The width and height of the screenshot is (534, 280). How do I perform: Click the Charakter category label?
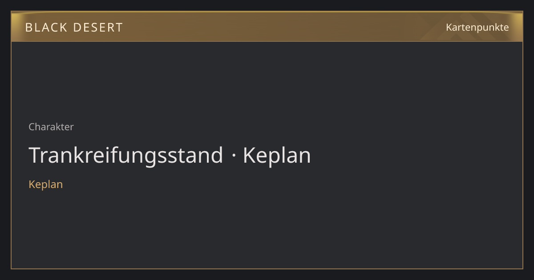pos(51,127)
